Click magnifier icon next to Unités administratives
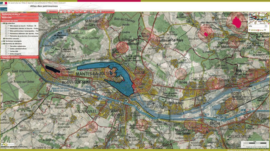Image resolution: width=270 pixels, height=151 pixels. click(9, 49)
